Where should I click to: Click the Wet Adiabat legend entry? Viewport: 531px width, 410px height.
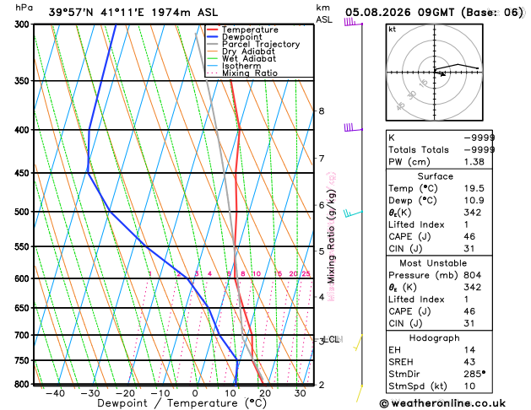pyautogui.click(x=249, y=58)
